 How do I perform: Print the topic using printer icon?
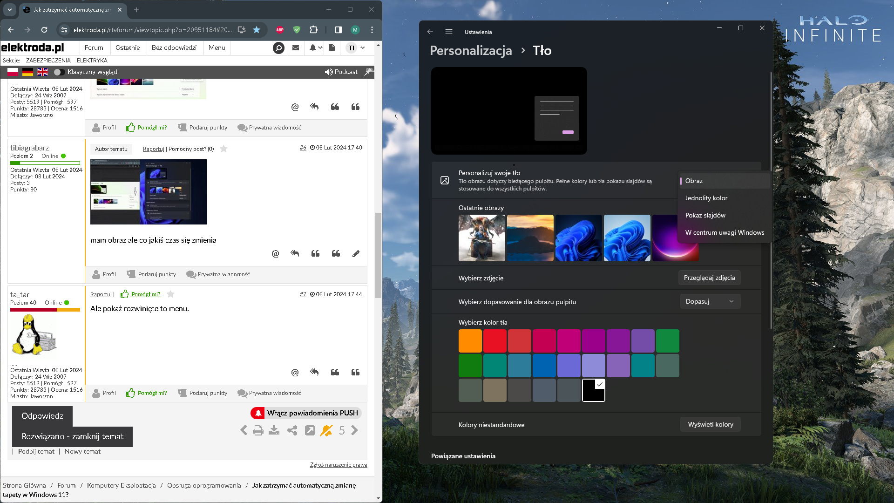pos(258,430)
